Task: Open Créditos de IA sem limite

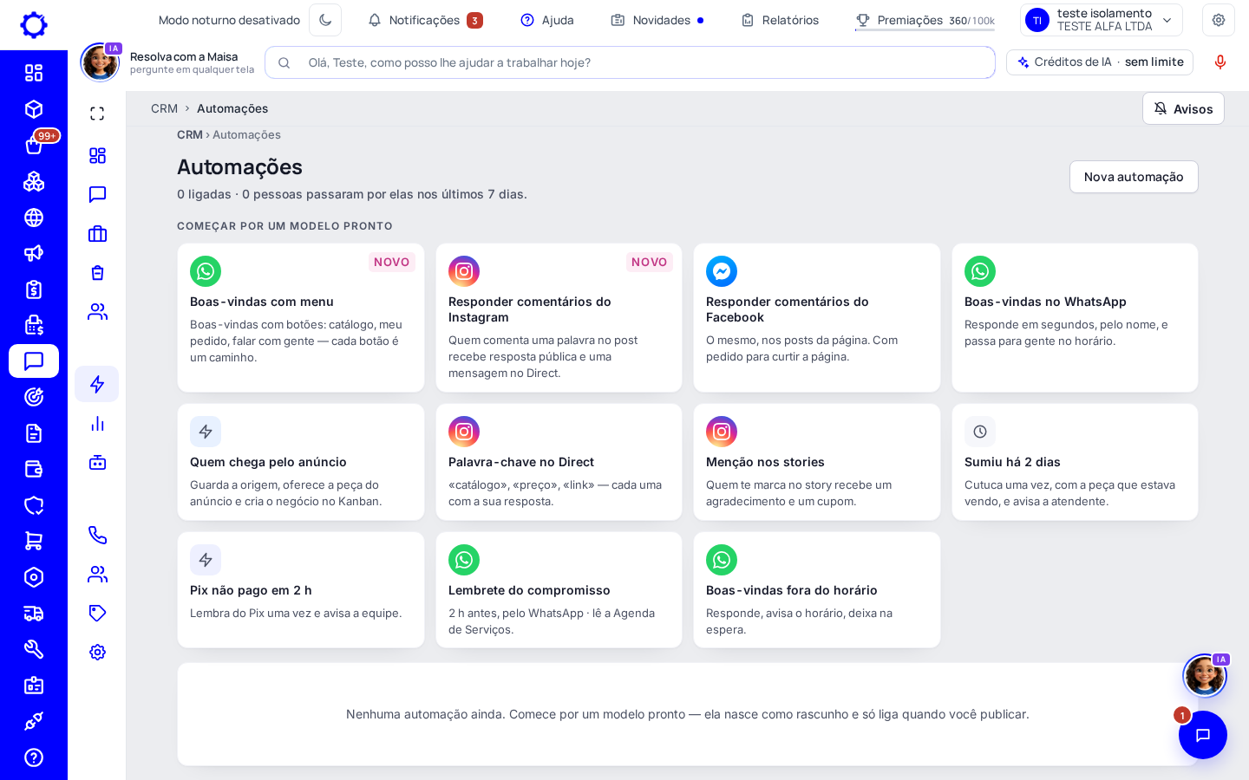Action: [x=1100, y=62]
